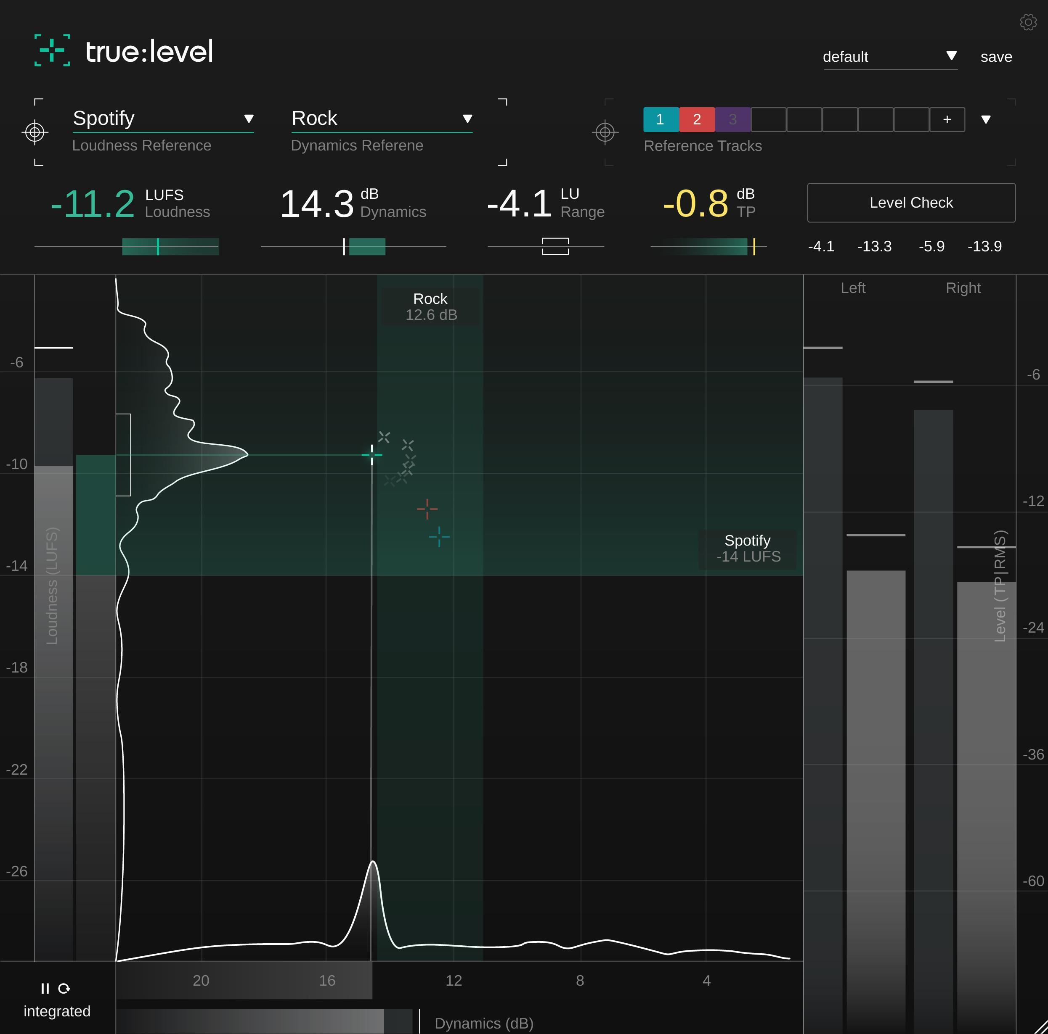Toggle the red reference track 2

(x=697, y=119)
